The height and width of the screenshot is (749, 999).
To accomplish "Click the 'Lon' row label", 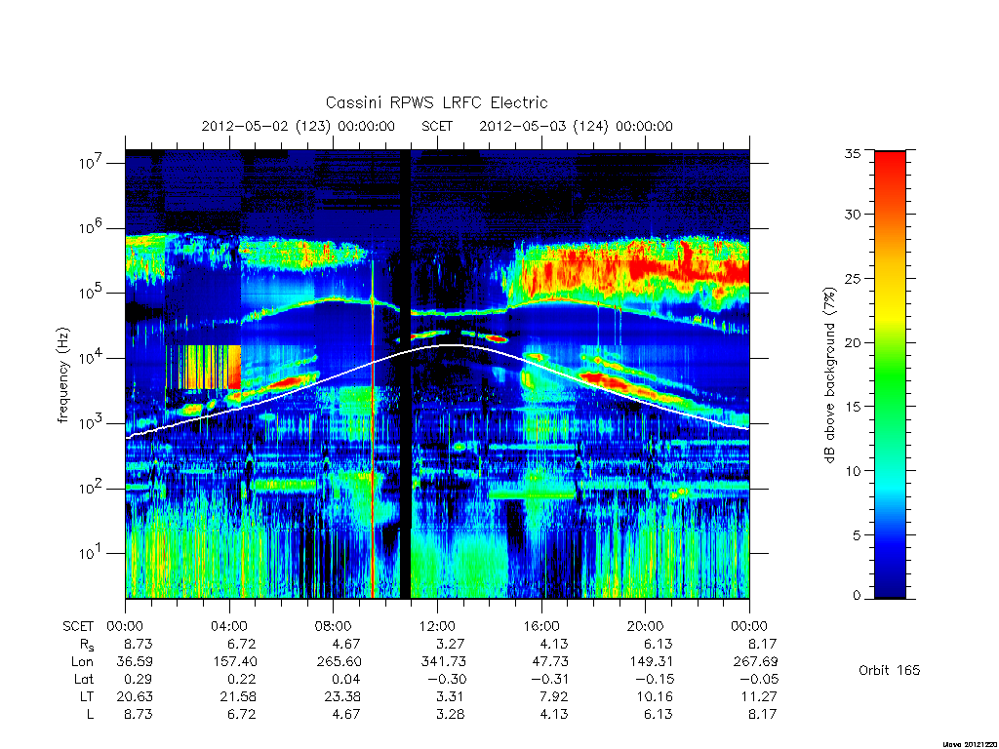I will click(82, 662).
